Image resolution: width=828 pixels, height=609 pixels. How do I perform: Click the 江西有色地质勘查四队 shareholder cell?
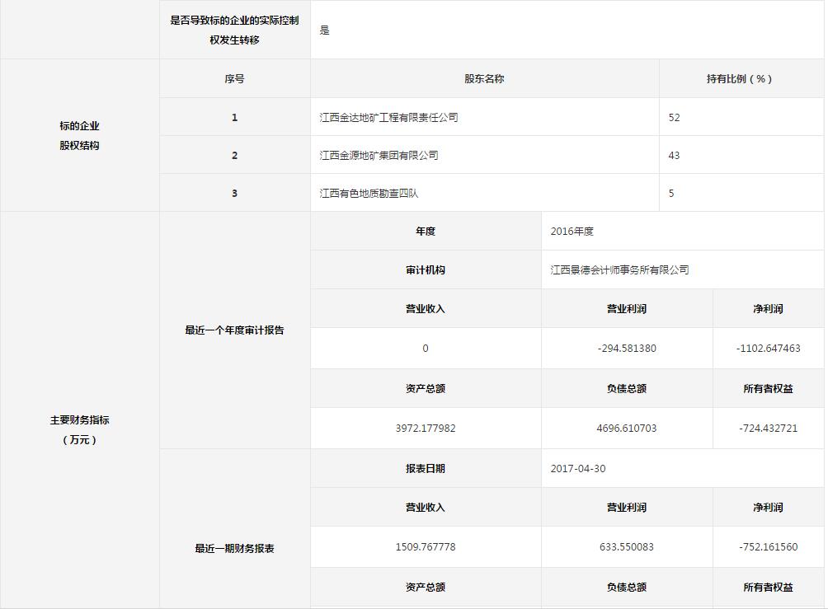tap(374, 194)
